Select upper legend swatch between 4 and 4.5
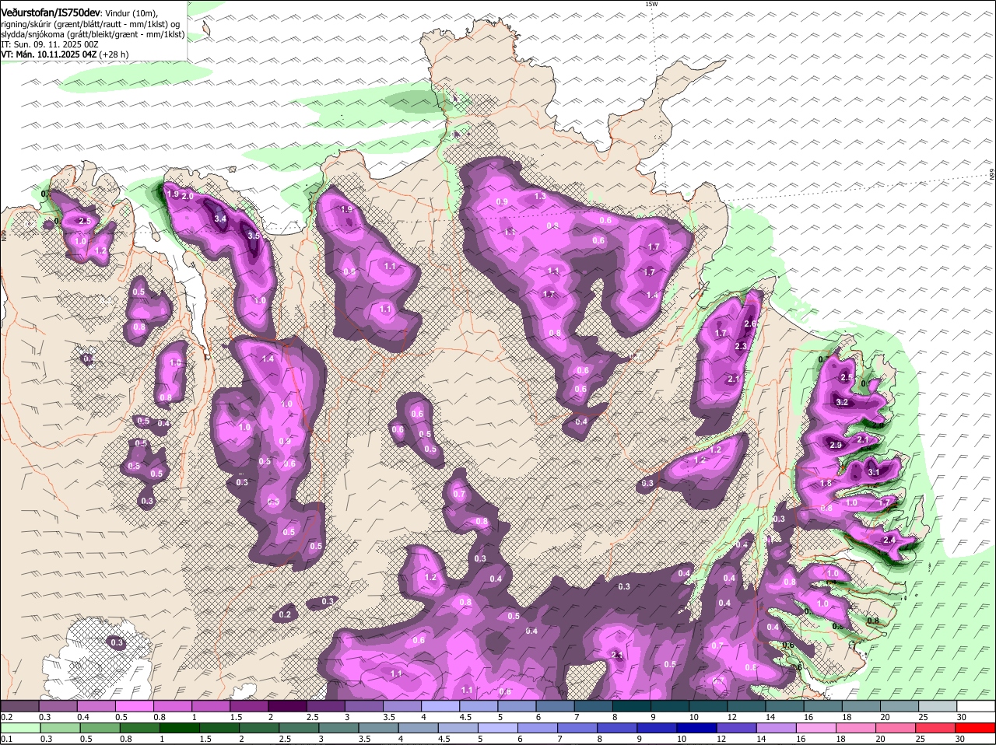Viewport: 996px width, 745px height. pyautogui.click(x=440, y=705)
